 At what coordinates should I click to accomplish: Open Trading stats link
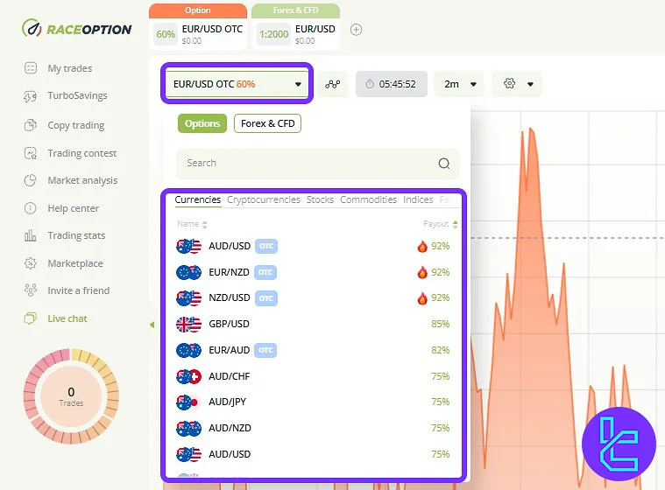pos(76,235)
